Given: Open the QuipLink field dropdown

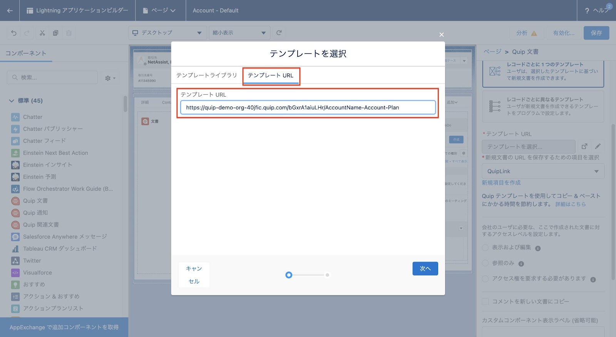Looking at the screenshot, I should click(x=543, y=171).
